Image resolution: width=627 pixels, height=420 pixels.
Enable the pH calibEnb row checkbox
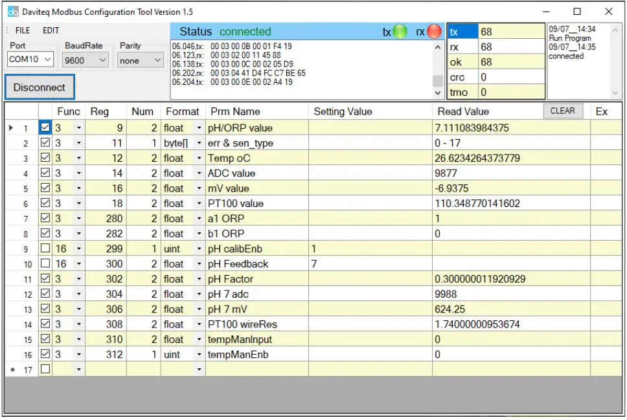45,249
